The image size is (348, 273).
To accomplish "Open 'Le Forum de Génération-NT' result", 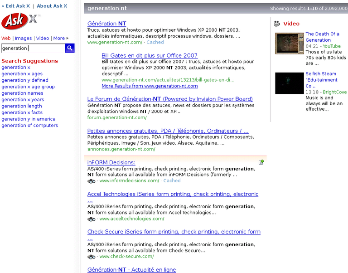I will (x=170, y=99).
